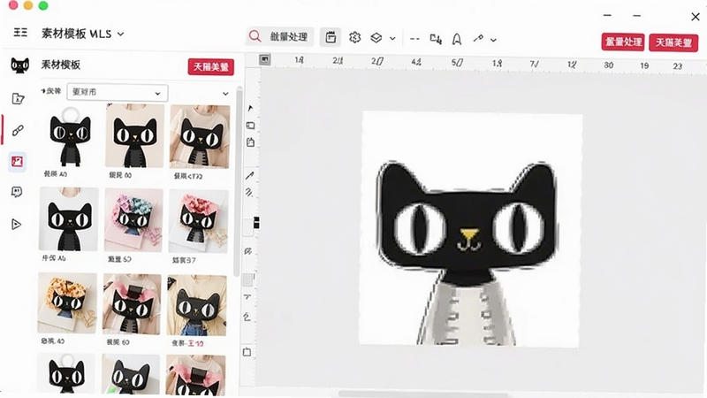Click the red button in 素材模板 panel header
This screenshot has width=707, height=398.
click(211, 67)
